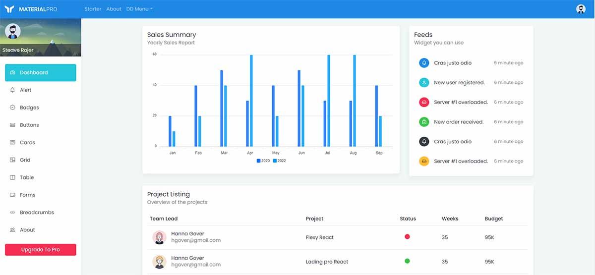Click 'Lading pro React' project cell
The image size is (595, 275).
[x=327, y=262]
